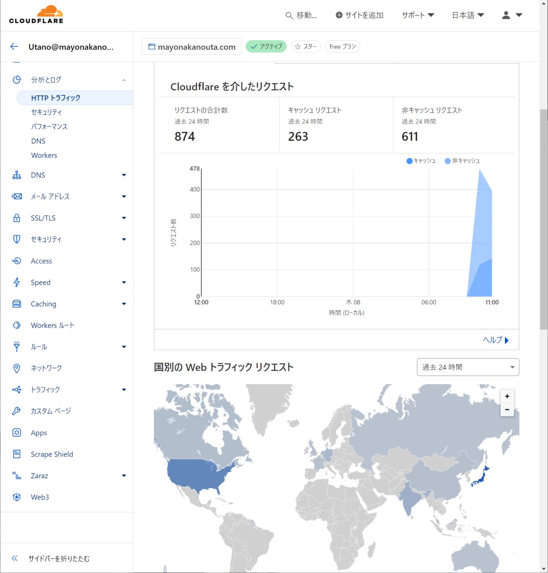Click the collapse sidebar double-chevron icon
This screenshot has width=548, height=573.
click(15, 558)
